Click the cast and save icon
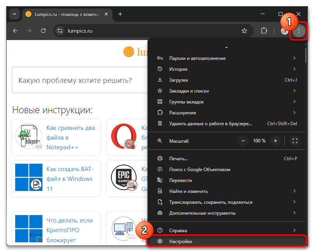 click(x=160, y=202)
